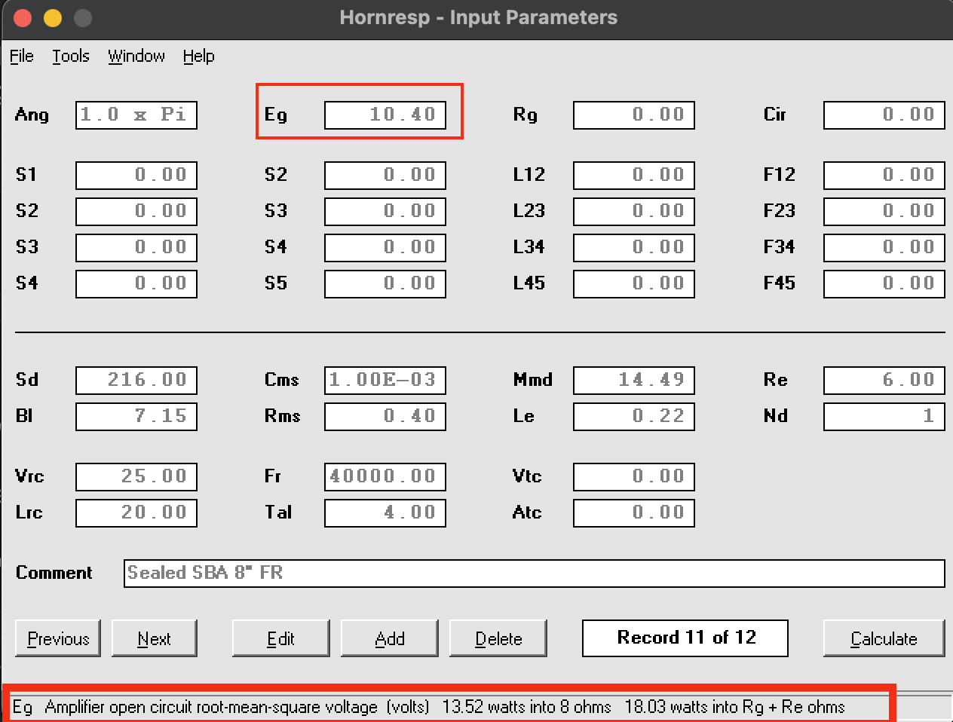953x722 pixels.
Task: Select the Tal field showing 4.00
Action: click(385, 513)
